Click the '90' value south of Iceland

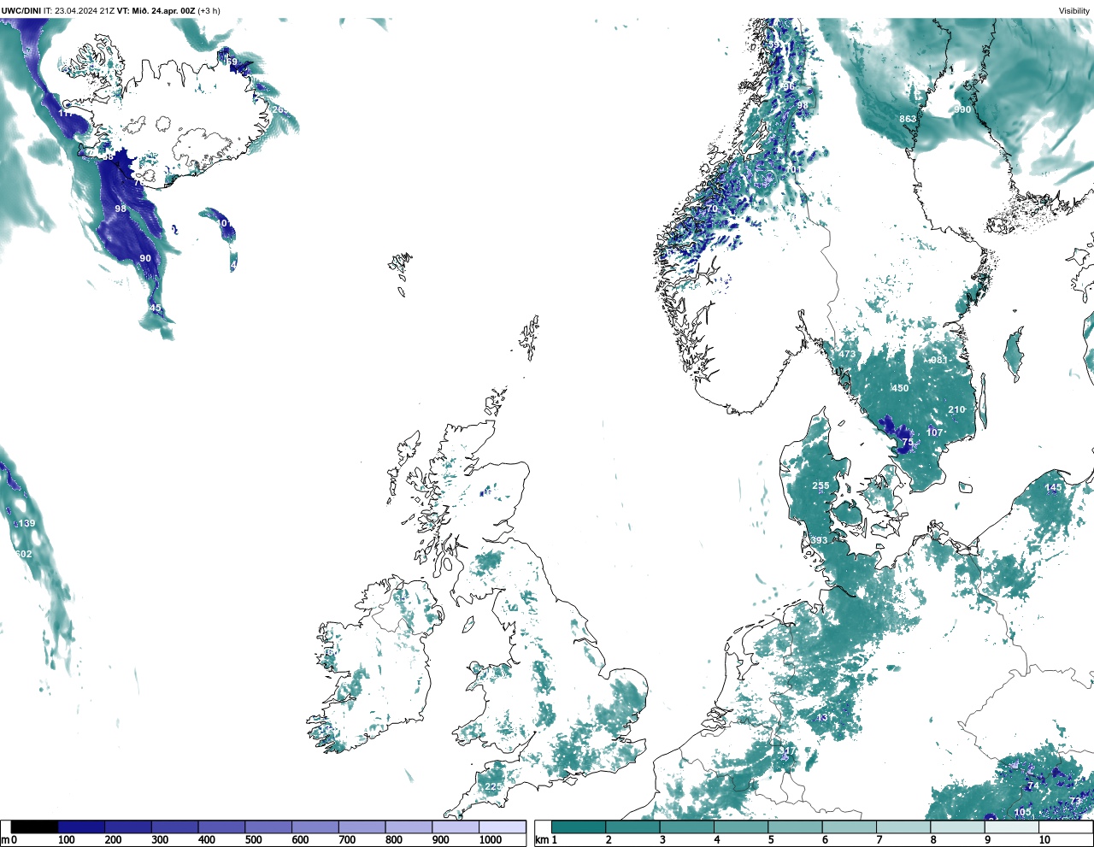coord(145,258)
